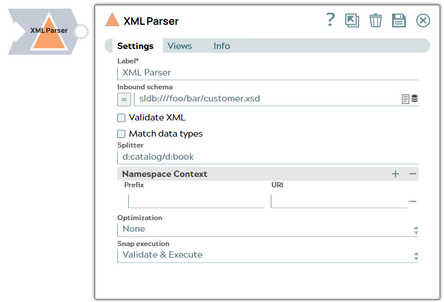This screenshot has width=444, height=302.
Task: Open help via the question mark icon
Action: point(330,20)
